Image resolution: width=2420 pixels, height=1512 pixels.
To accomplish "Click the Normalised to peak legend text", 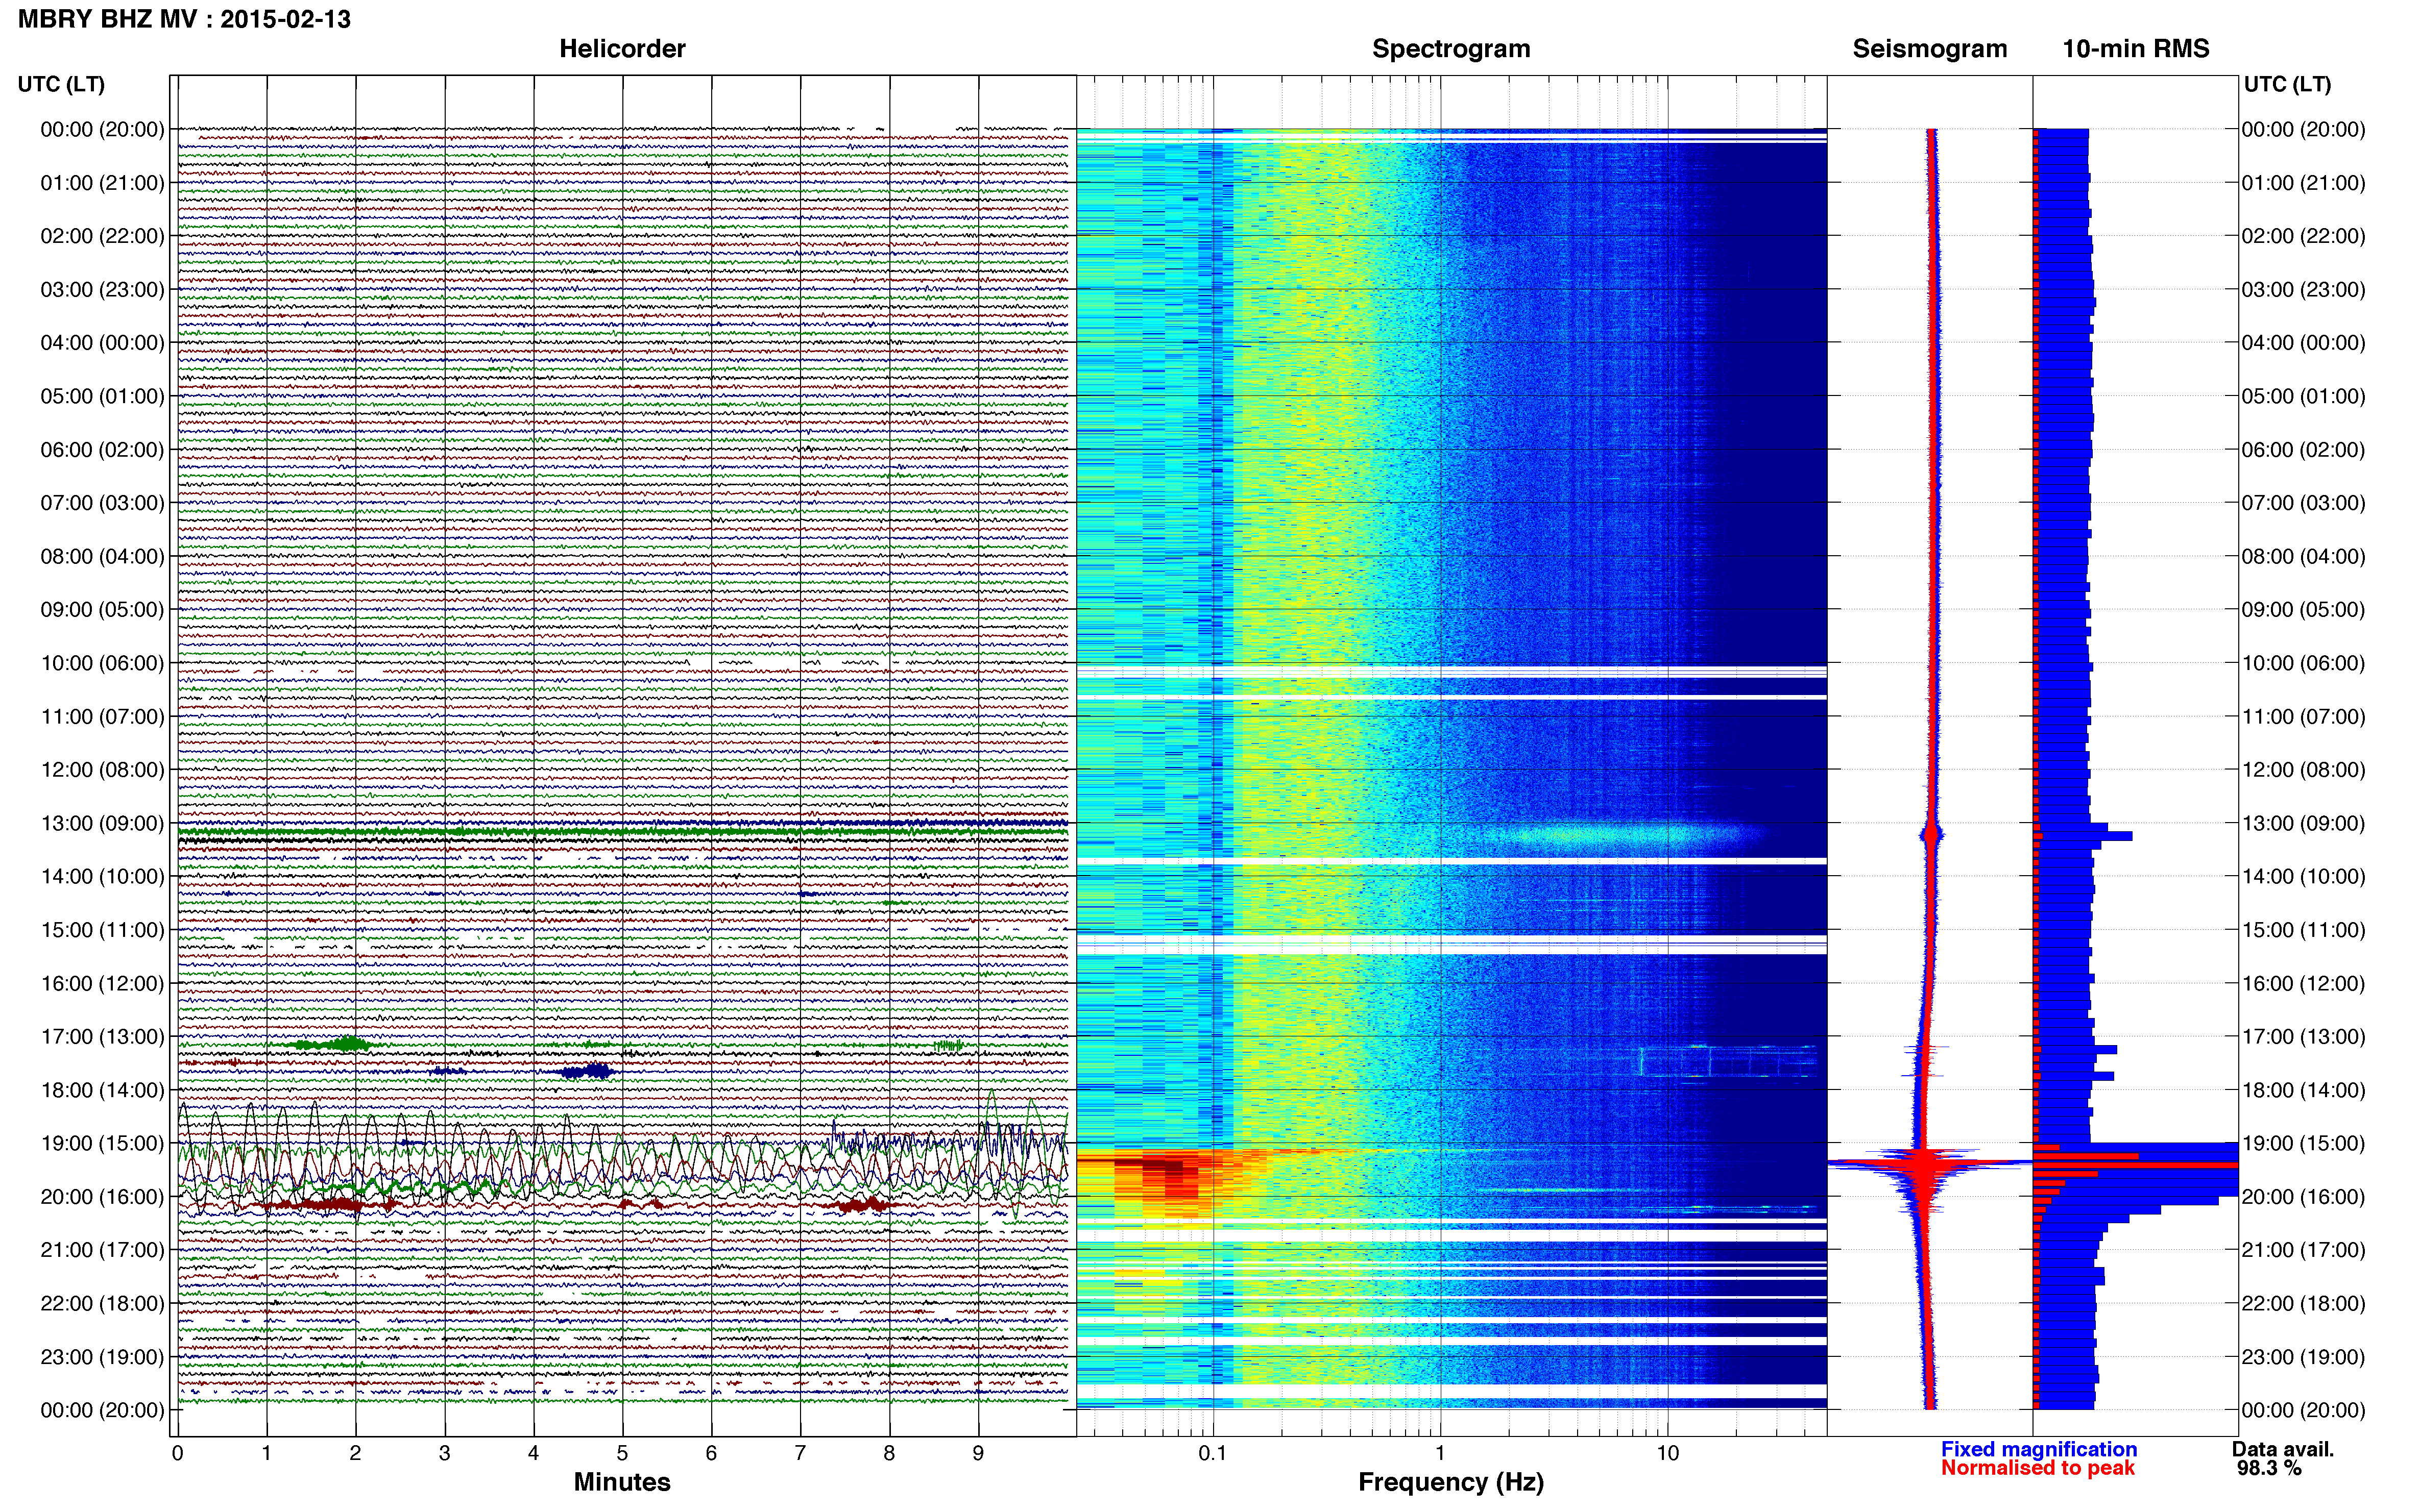I will point(2037,1468).
